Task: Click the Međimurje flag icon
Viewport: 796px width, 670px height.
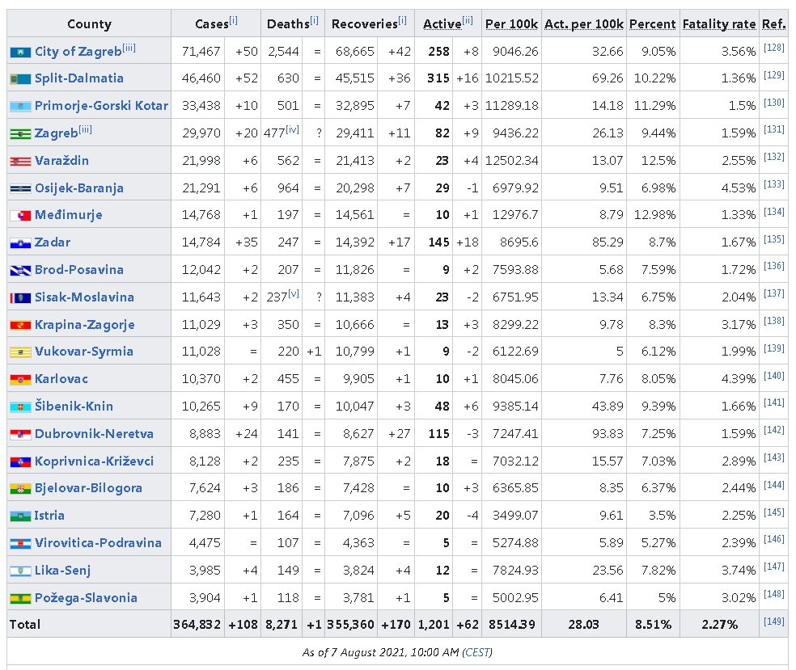Action: (20, 216)
